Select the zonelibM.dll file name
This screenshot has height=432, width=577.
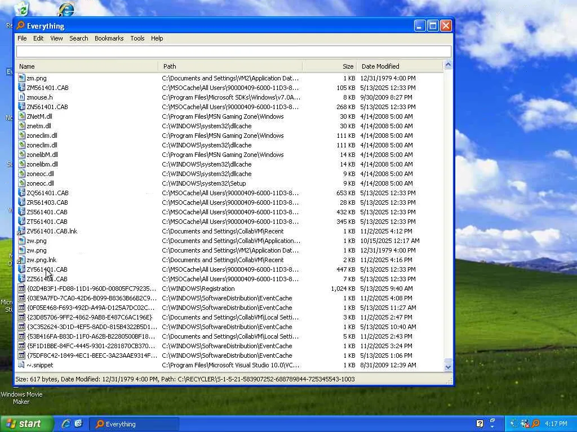(42, 155)
